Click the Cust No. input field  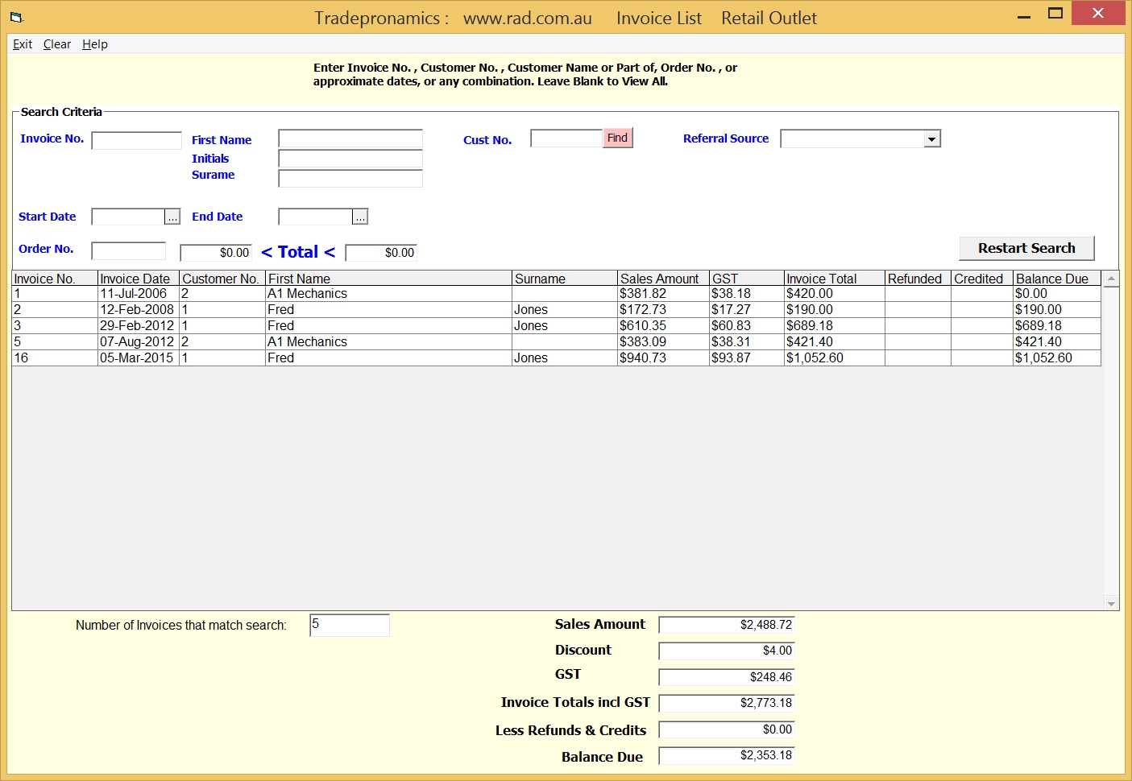566,138
